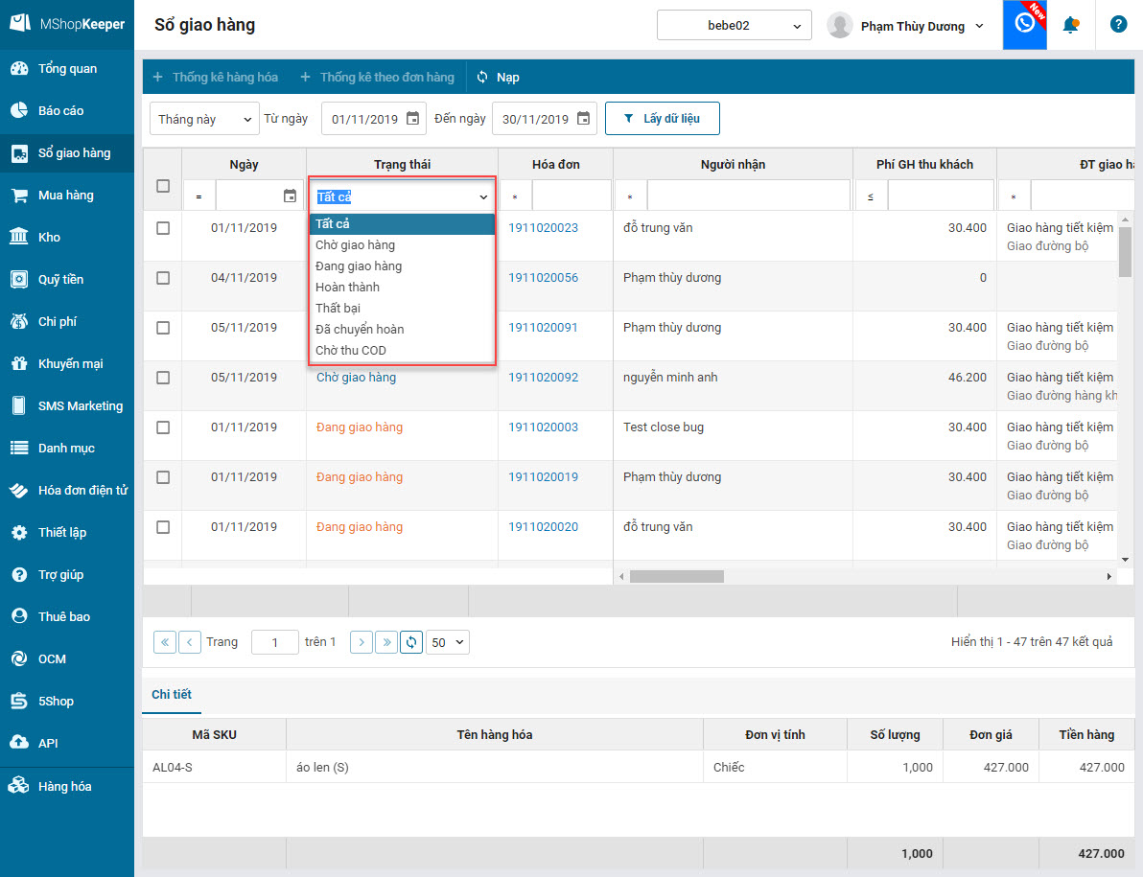The height and width of the screenshot is (877, 1143).
Task: Open notifications bell icon
Action: coord(1070,25)
